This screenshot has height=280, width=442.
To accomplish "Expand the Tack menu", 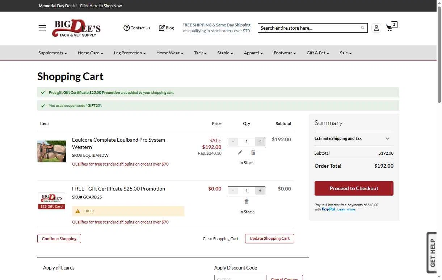I will coord(200,53).
